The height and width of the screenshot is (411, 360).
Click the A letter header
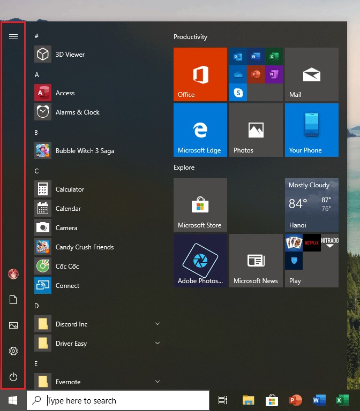(x=37, y=75)
